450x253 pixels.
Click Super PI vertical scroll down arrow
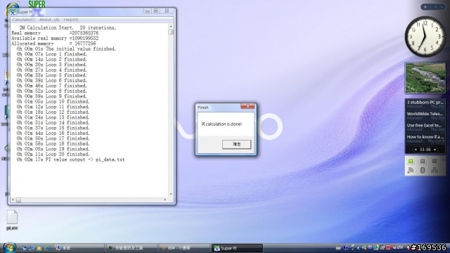[171, 194]
